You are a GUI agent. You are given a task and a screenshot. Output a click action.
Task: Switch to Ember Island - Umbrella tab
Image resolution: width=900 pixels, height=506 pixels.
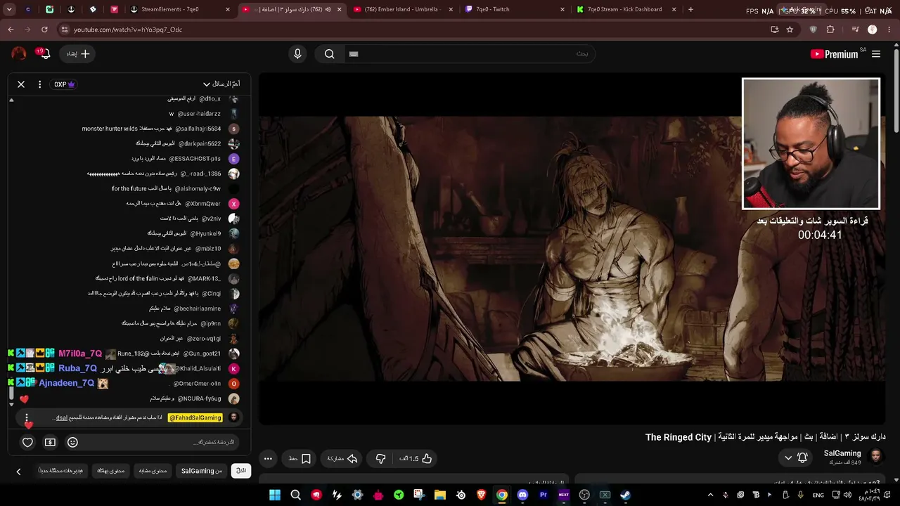[x=402, y=10]
